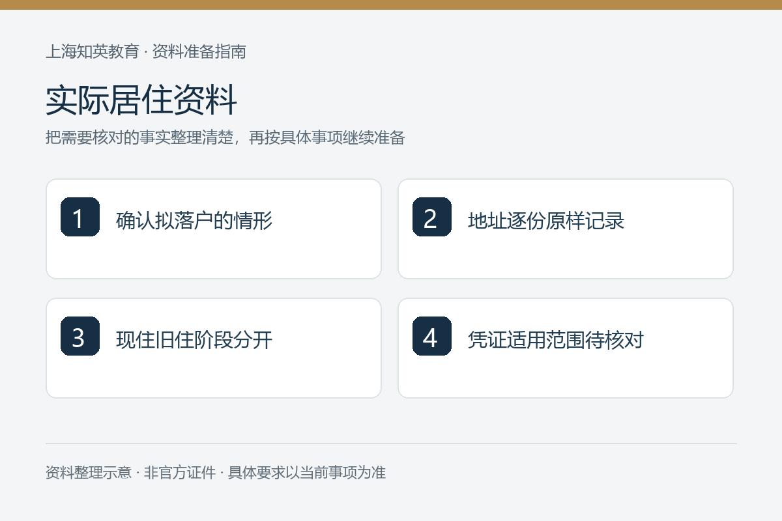Select the number 3 badge
782x521 pixels.
tap(80, 336)
